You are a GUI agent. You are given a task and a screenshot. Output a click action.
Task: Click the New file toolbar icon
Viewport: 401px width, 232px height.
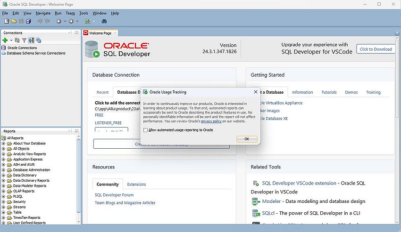6,21
